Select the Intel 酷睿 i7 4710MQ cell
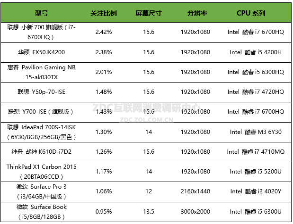Viewport: 293px width, 224px height. (255, 152)
